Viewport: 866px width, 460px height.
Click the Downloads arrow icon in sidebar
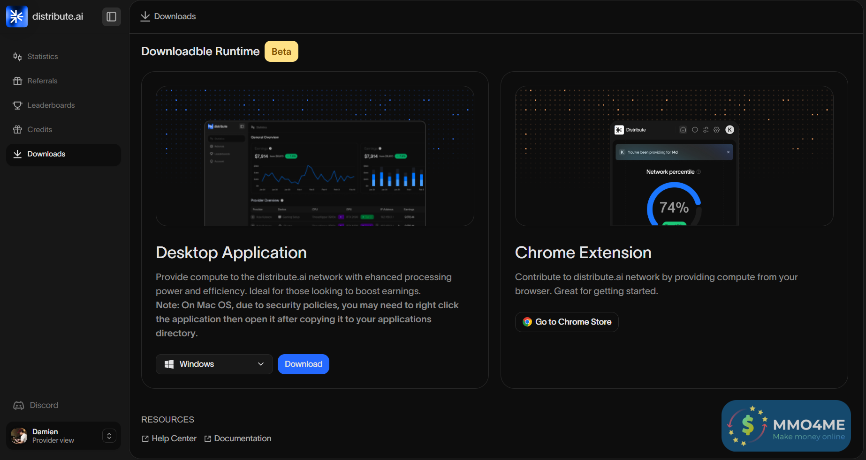(17, 154)
